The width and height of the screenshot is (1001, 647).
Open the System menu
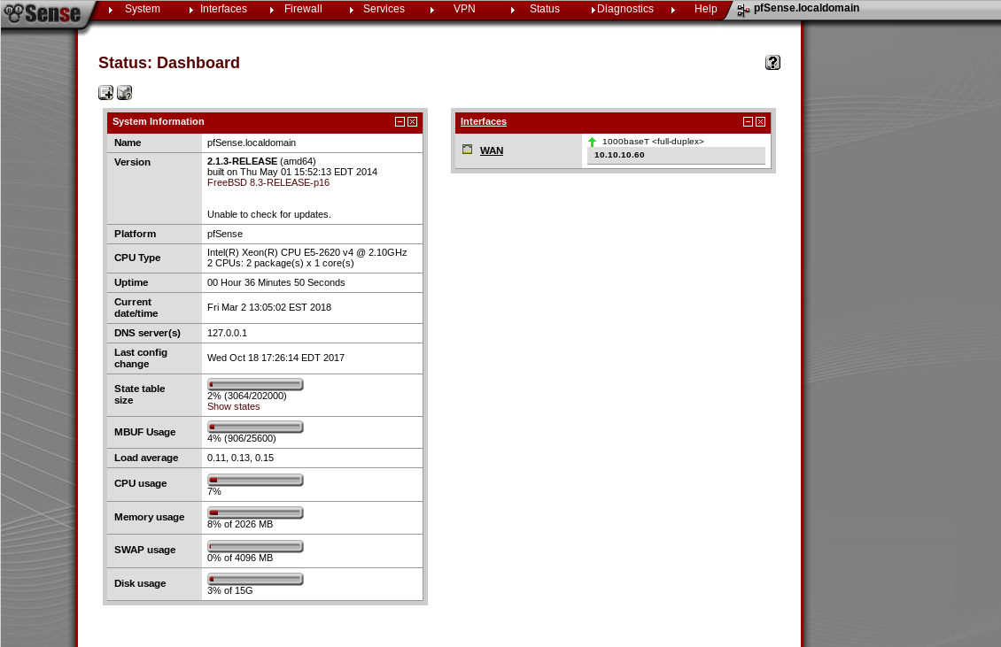(143, 9)
